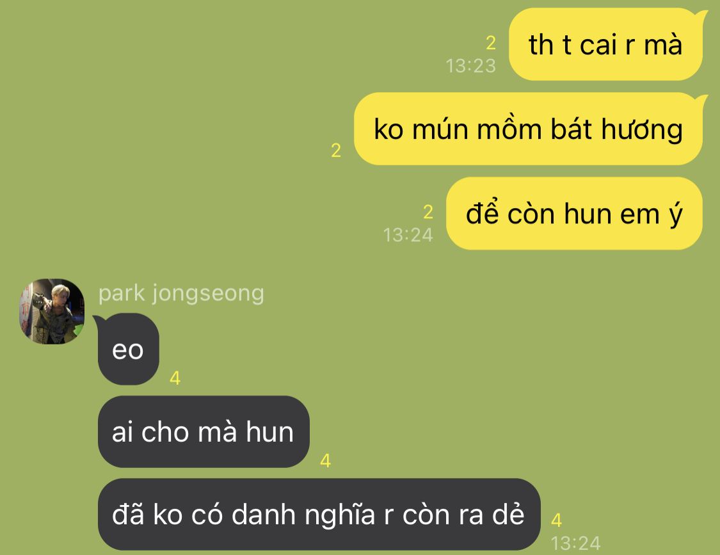Screen dimensions: 720x555
Task: Open park jongseong's profile picture
Action: click(x=52, y=311)
